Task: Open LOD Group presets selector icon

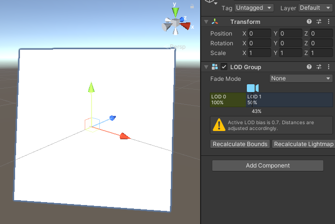Action: [x=319, y=67]
